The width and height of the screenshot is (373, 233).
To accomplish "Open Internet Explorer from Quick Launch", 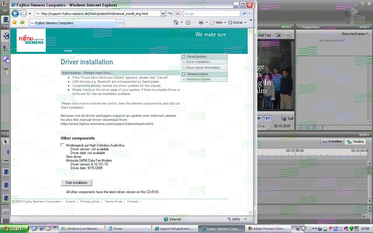I will 41,229.
